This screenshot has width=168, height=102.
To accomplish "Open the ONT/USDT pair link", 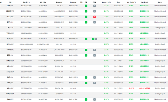I will pyautogui.click(x=10, y=94).
